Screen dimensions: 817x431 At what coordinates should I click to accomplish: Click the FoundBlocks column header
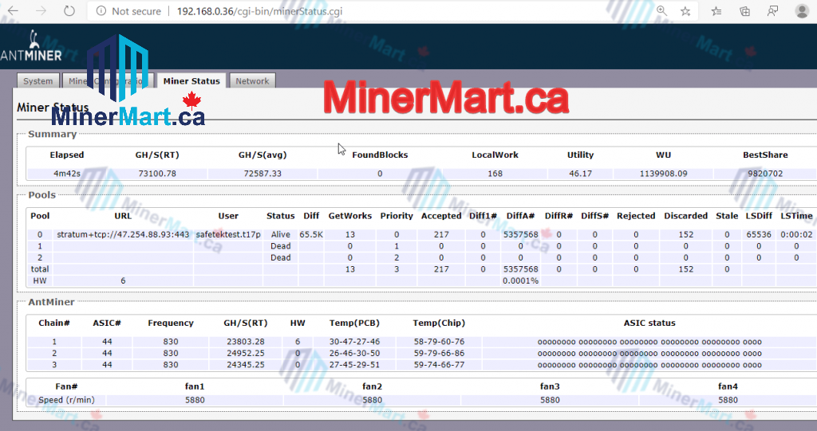tap(380, 155)
